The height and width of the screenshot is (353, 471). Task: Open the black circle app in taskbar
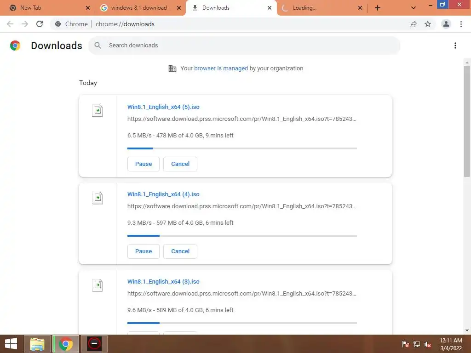[x=94, y=344]
